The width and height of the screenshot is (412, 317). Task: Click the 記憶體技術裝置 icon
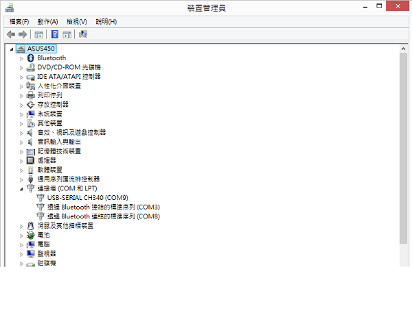pos(30,152)
